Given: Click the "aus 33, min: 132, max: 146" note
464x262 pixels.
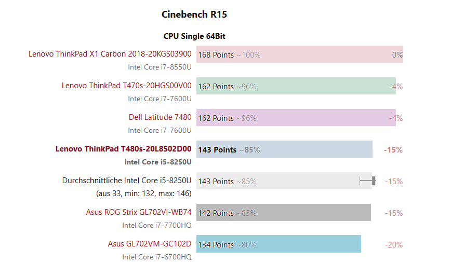Looking at the screenshot, I should click(x=144, y=193).
